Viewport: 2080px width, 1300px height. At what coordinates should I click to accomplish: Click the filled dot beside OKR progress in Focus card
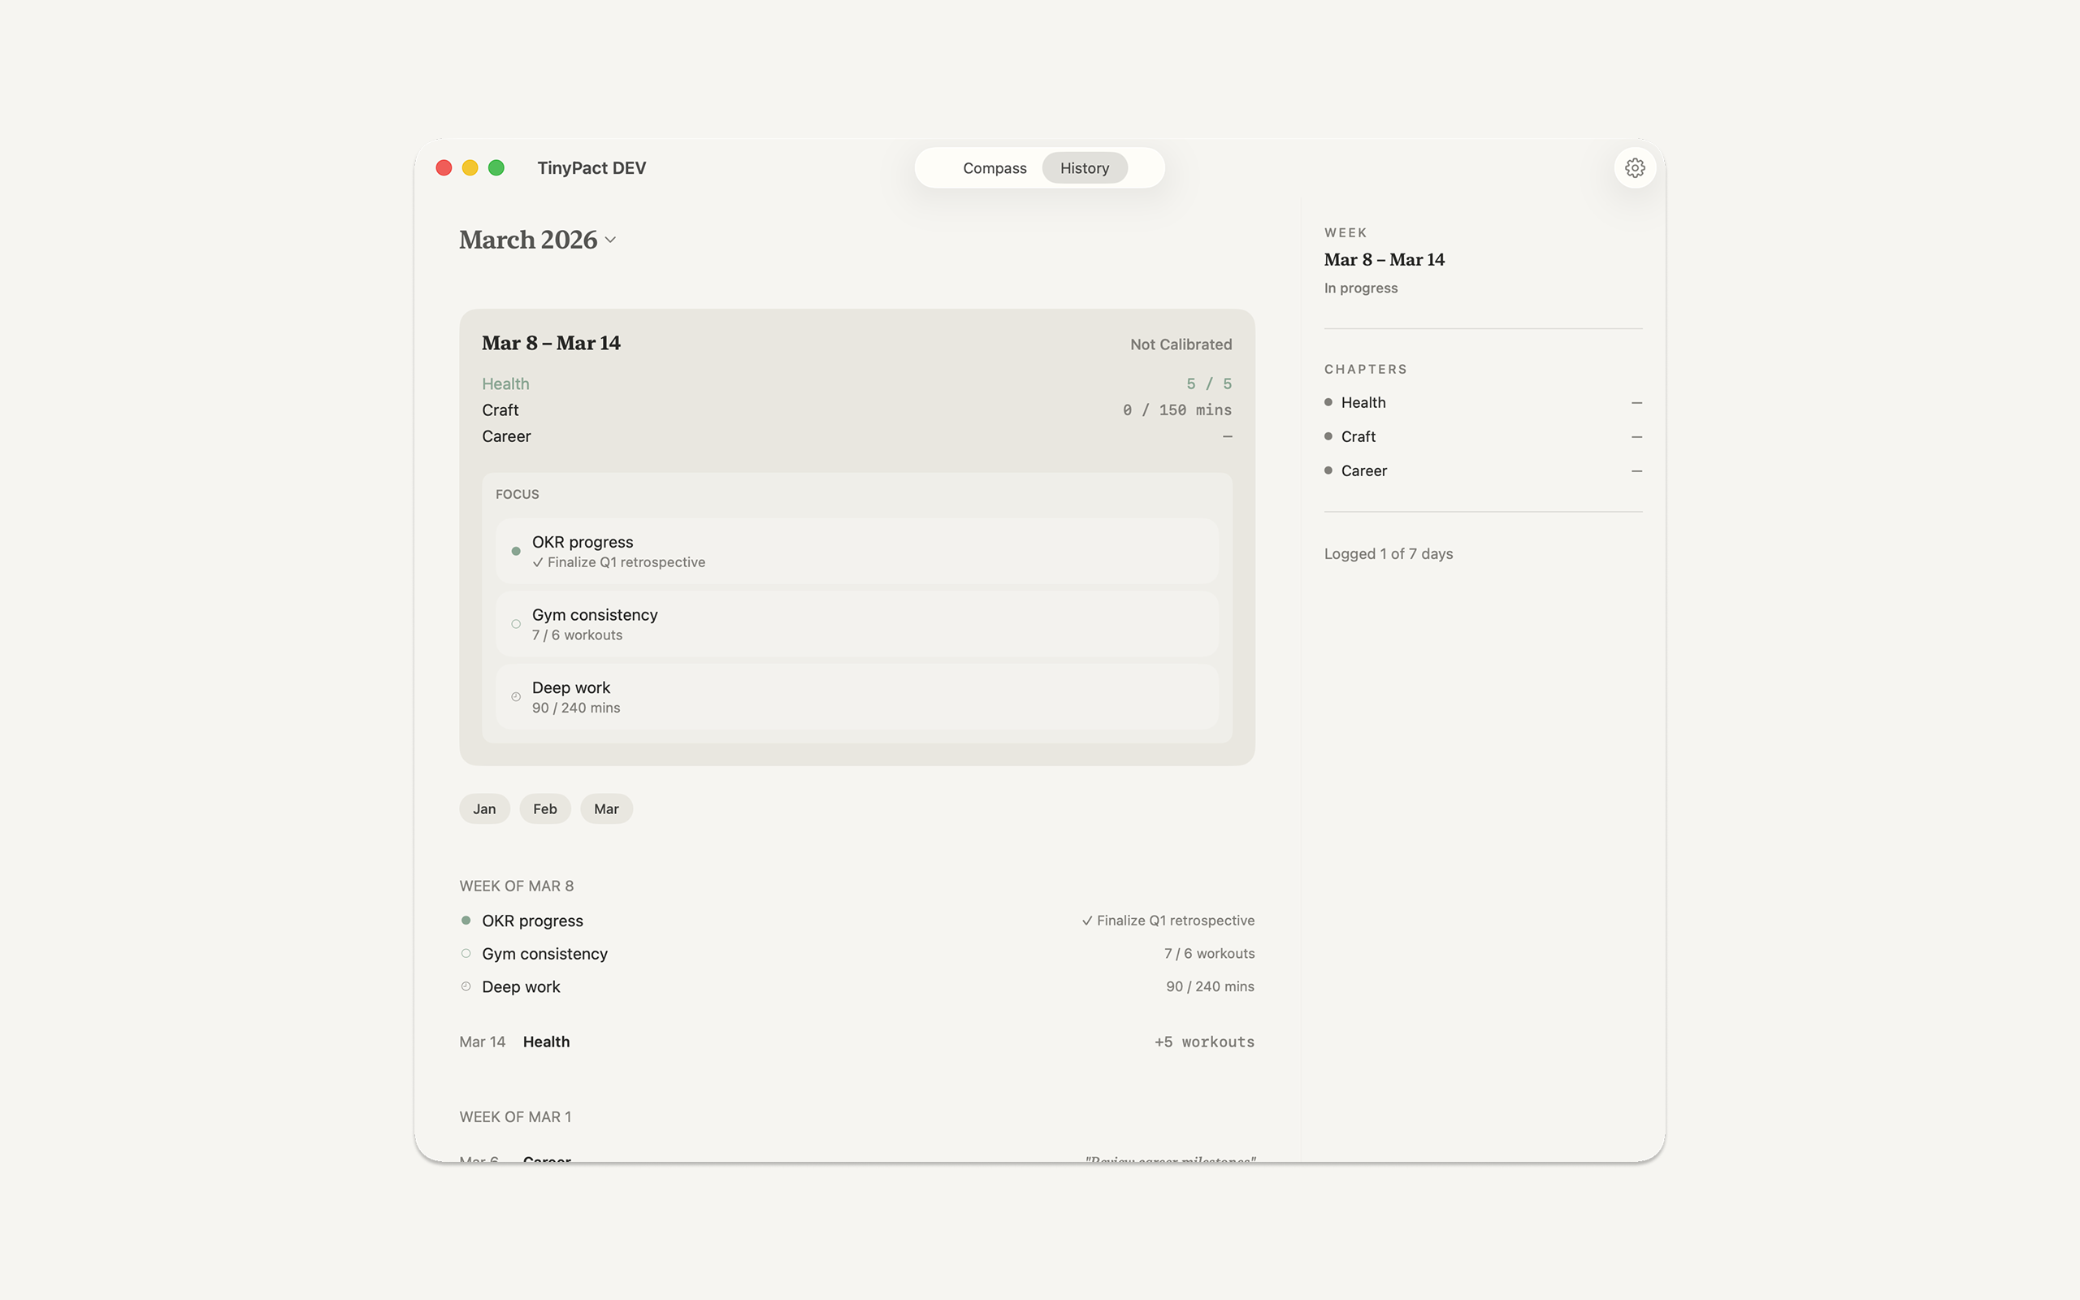(516, 551)
